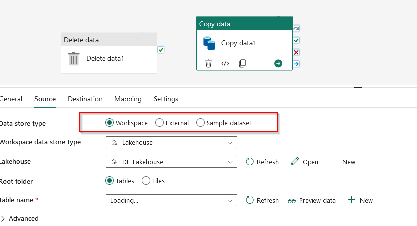The height and width of the screenshot is (226, 417).
Task: Select the Copy data activity header
Action: pos(244,24)
